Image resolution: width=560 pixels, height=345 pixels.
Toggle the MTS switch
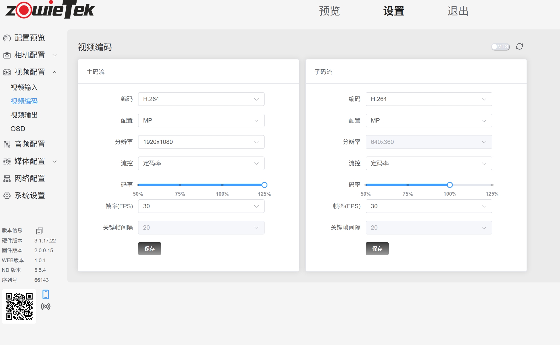click(x=500, y=47)
